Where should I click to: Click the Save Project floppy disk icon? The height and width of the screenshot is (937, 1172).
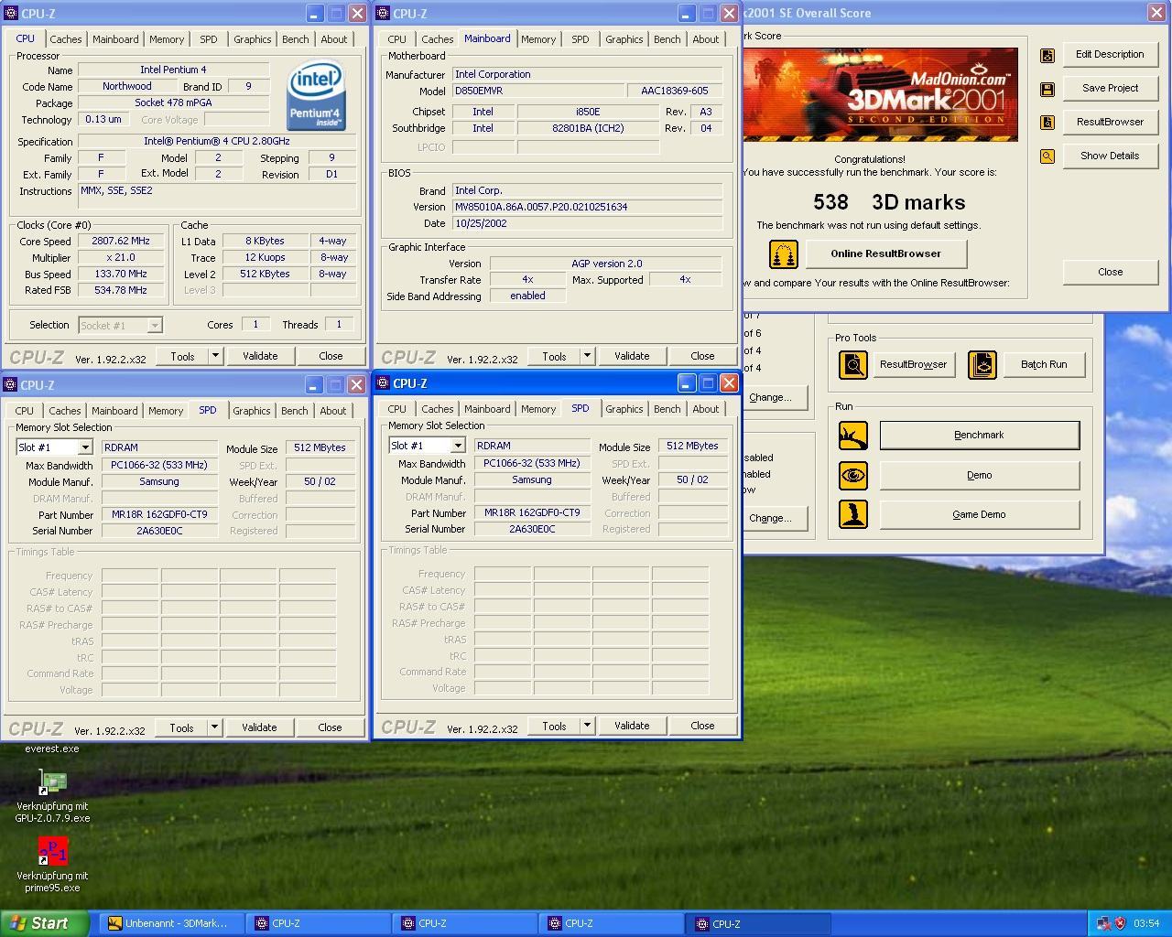[1047, 90]
